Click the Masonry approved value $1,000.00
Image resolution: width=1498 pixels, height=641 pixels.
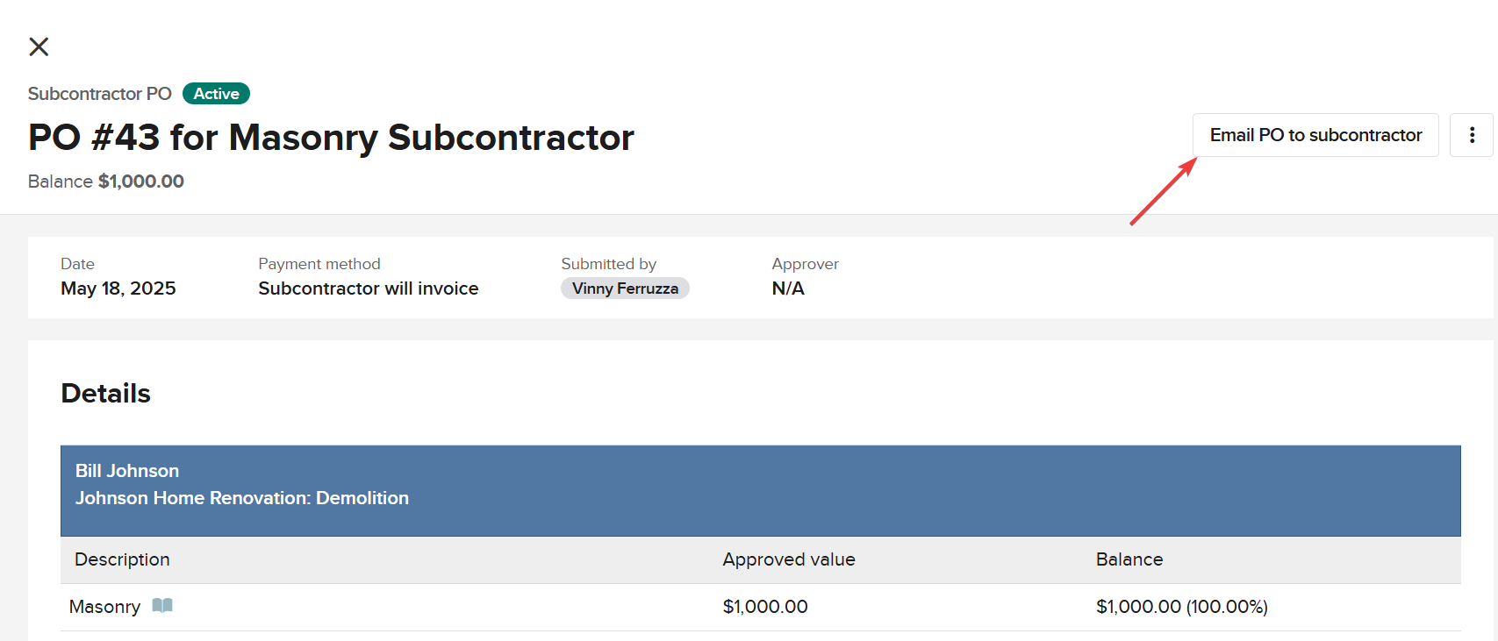point(765,607)
